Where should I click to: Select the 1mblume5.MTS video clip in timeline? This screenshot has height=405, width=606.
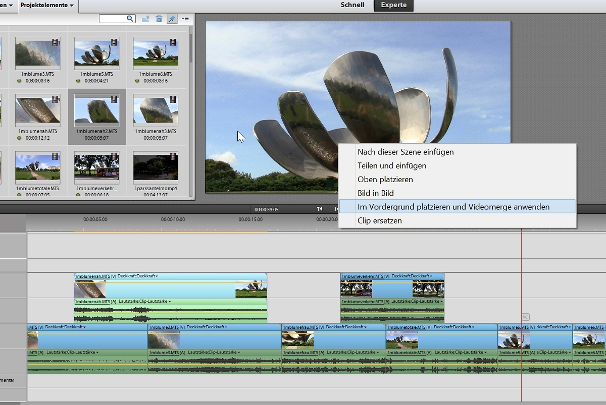point(535,336)
